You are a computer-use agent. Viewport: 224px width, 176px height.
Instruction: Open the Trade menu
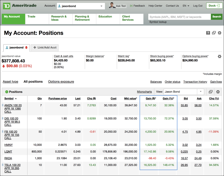coord(32,17)
